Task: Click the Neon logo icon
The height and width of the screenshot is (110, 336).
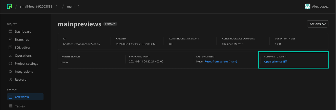Action: click(x=9, y=7)
